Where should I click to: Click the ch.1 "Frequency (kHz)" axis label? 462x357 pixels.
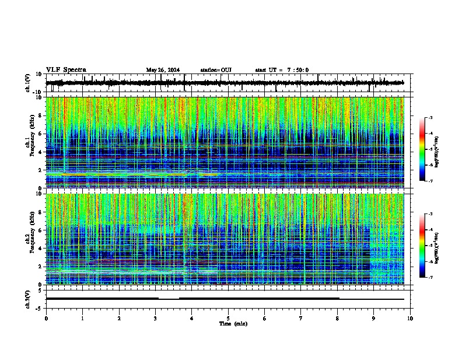[32, 135]
